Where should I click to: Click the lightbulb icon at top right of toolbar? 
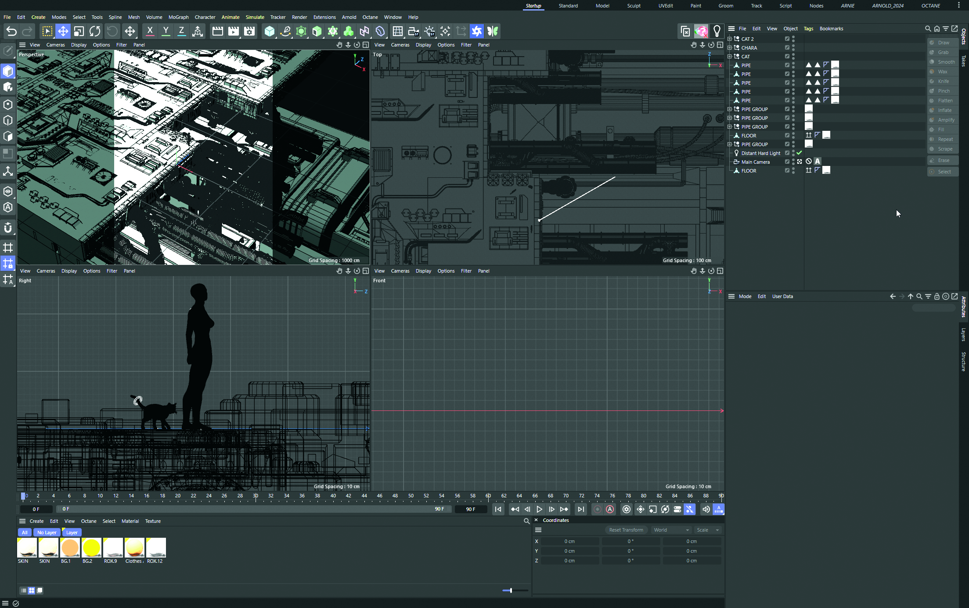tap(717, 31)
